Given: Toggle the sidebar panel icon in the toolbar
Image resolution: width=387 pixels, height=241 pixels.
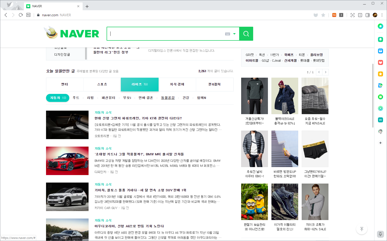Looking at the screenshot, I should point(367,15).
